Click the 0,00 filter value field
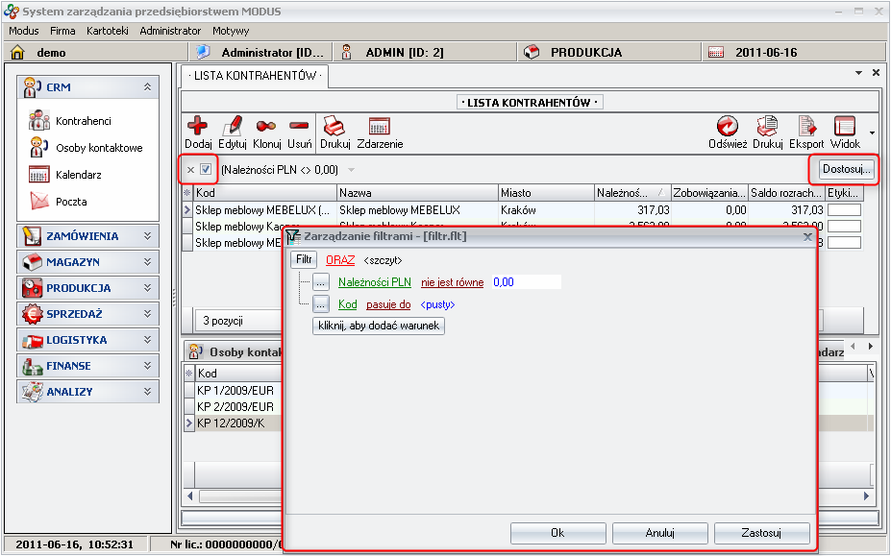This screenshot has height=556, width=891. (525, 282)
